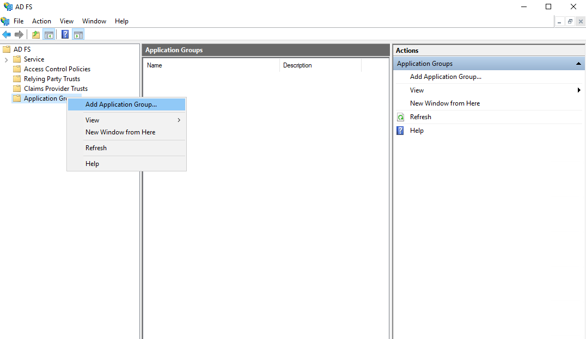
Task: Close the AD FS main window
Action: coord(573,7)
